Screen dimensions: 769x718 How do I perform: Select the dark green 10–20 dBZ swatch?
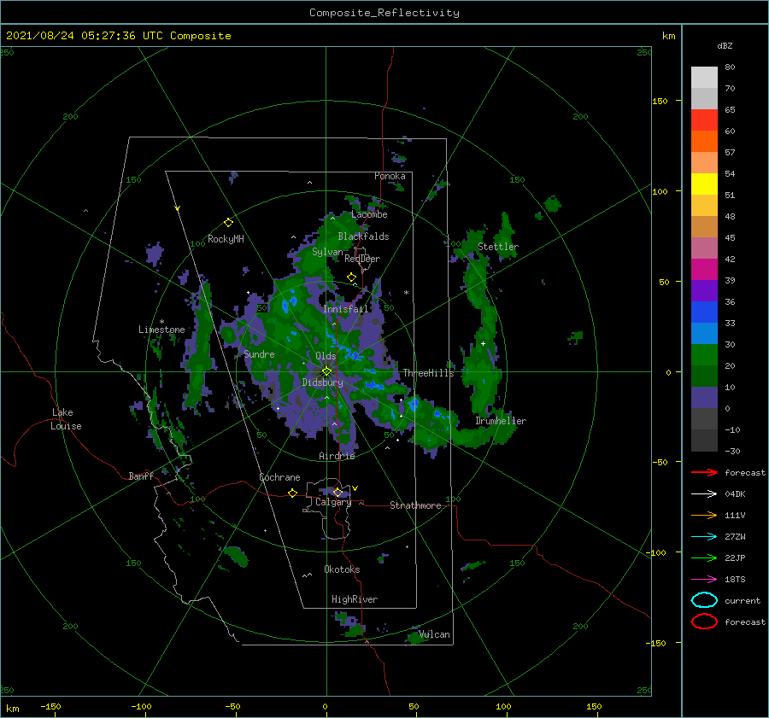704,376
